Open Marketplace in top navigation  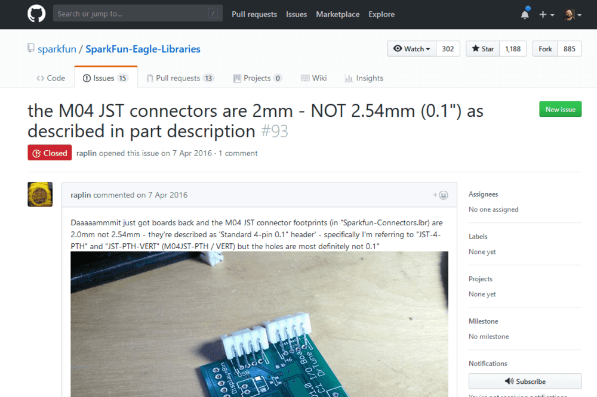point(337,14)
